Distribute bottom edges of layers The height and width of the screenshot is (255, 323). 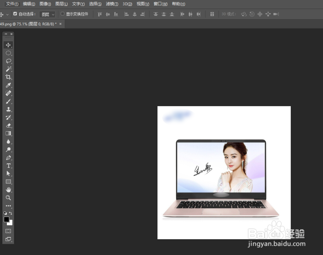(x=172, y=14)
